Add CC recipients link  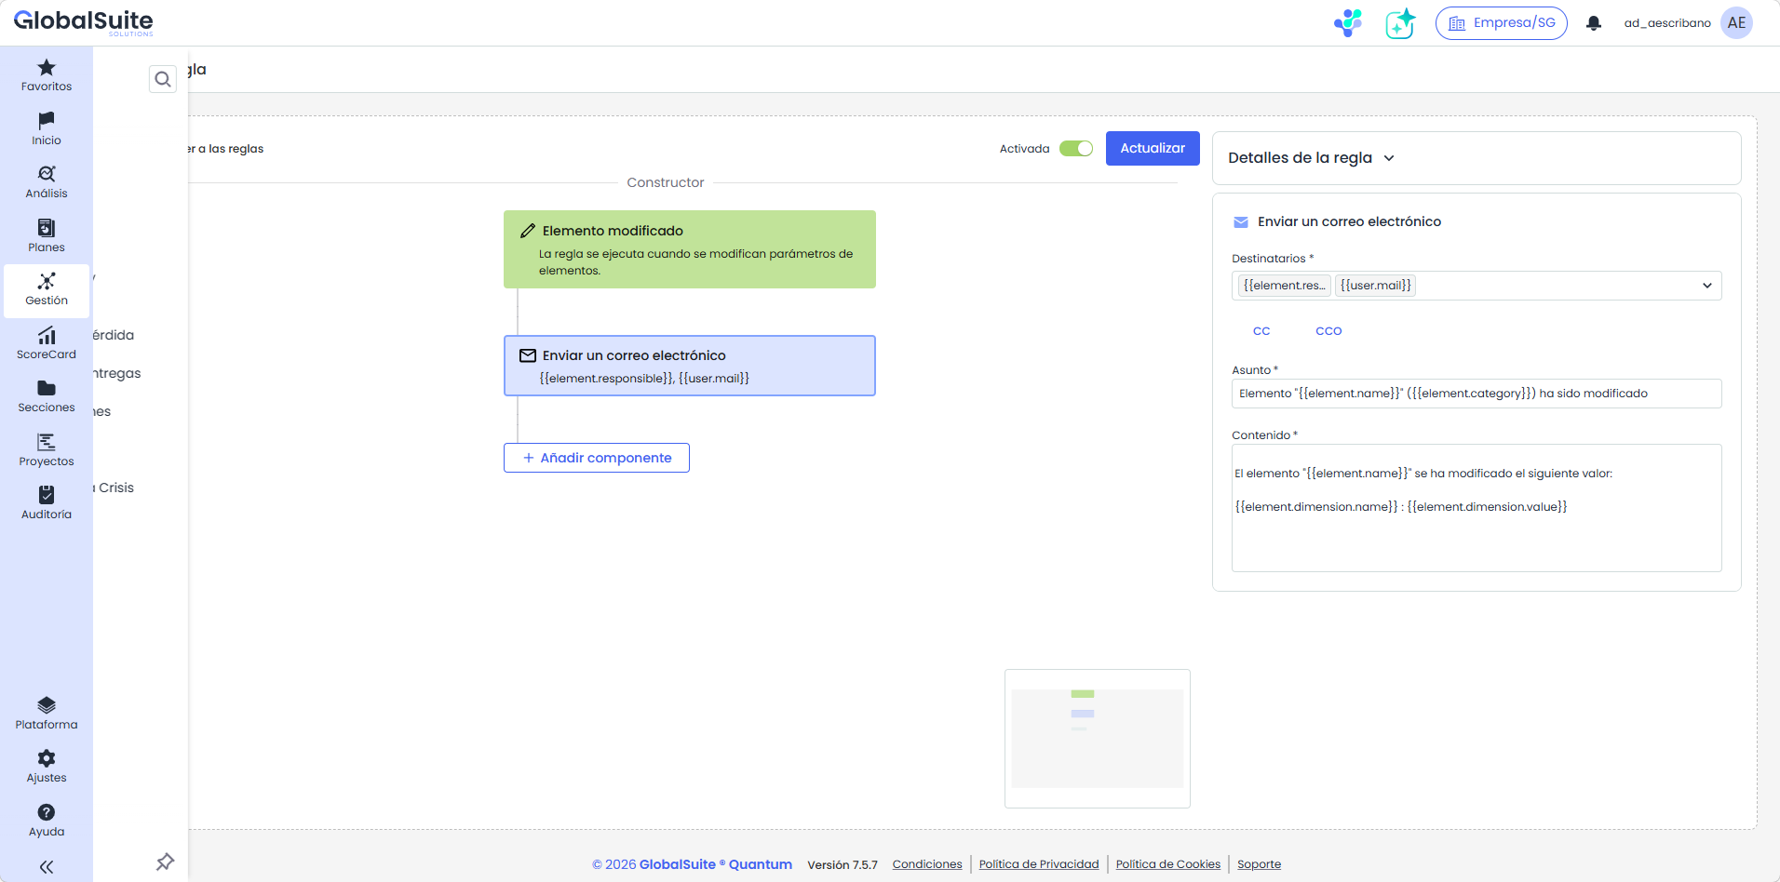(1261, 331)
